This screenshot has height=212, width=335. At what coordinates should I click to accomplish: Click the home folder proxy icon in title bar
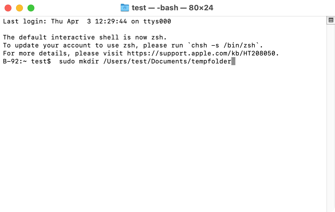(125, 8)
